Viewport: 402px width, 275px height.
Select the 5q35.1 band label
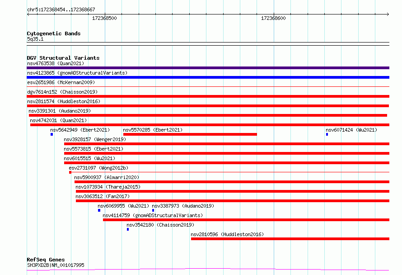(35, 39)
